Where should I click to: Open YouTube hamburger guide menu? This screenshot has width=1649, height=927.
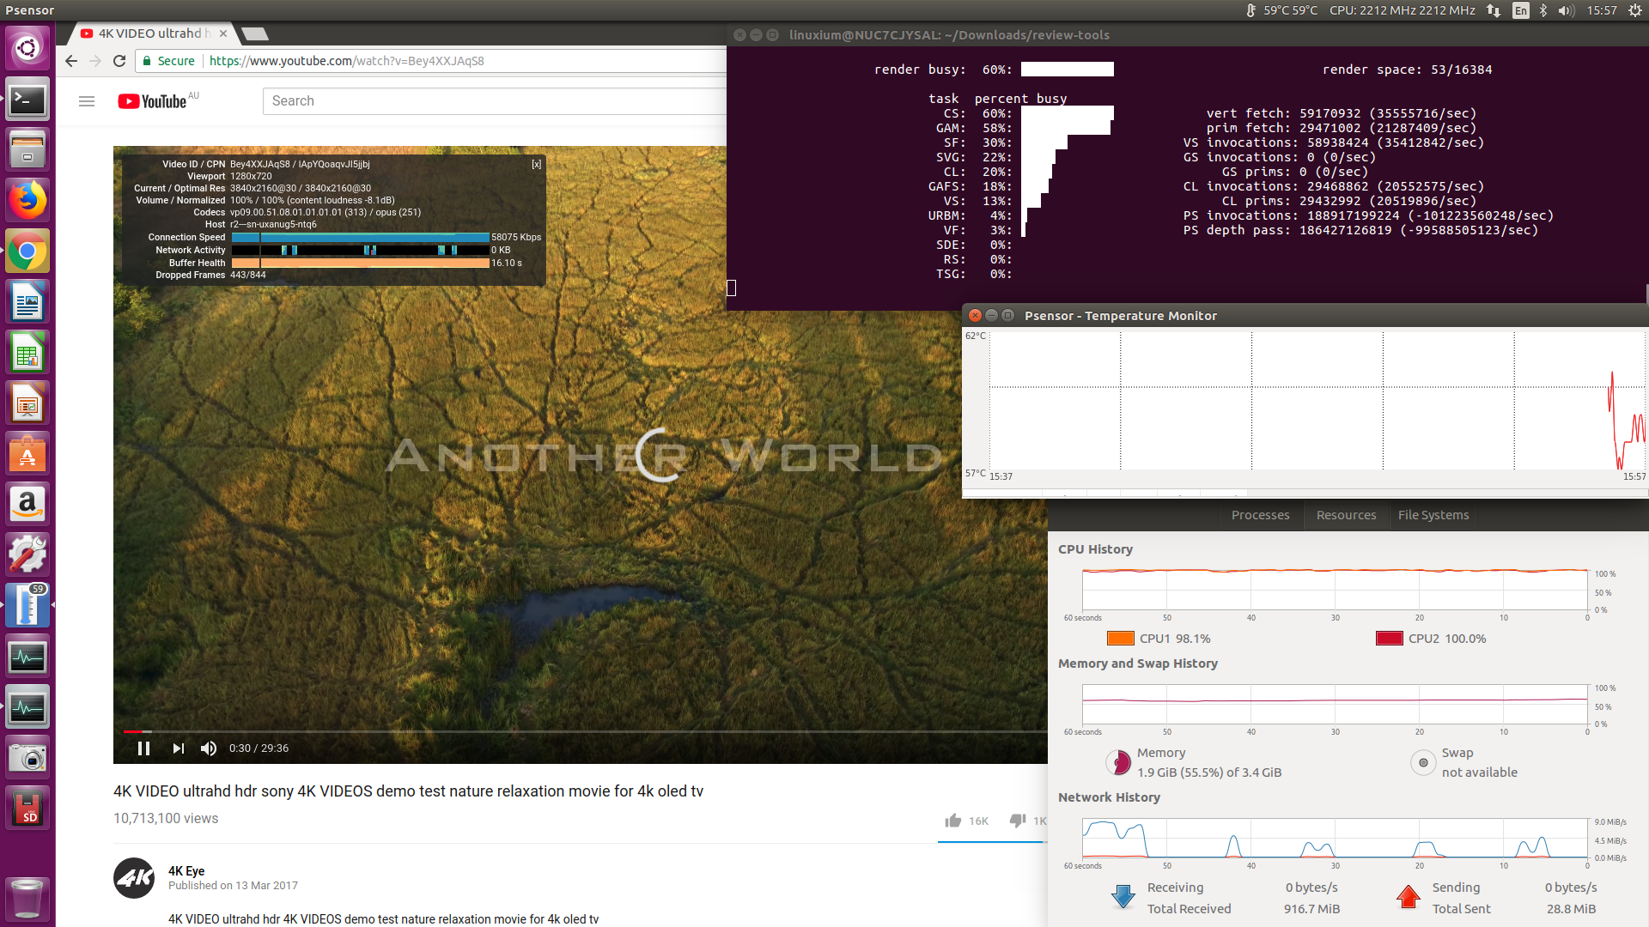click(x=87, y=101)
